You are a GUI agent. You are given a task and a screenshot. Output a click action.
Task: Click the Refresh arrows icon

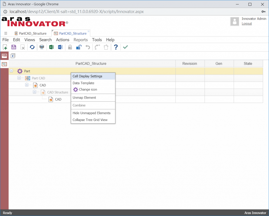[32, 47]
